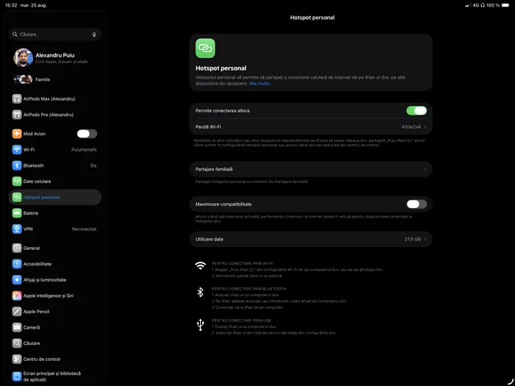
Task: Tap the microphone dictation icon in search
Action: pos(94,34)
